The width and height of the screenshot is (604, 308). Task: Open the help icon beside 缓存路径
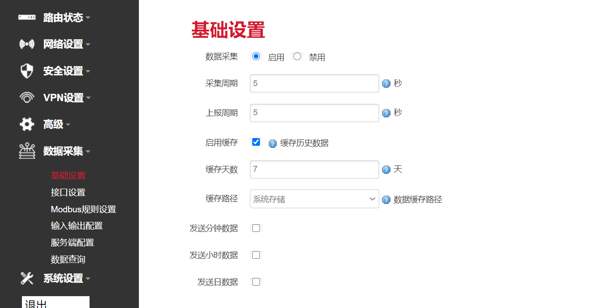[x=387, y=199]
